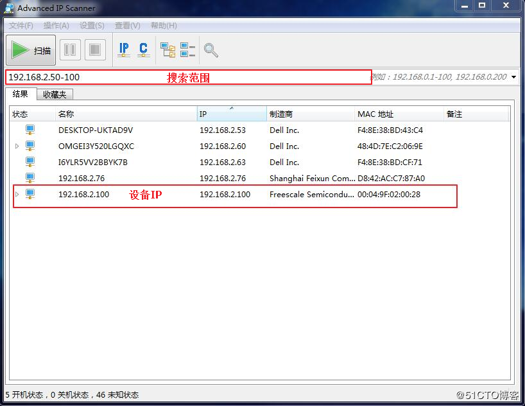This screenshot has width=525, height=406.
Task: Open the 帮助(H) menu
Action: click(x=164, y=26)
